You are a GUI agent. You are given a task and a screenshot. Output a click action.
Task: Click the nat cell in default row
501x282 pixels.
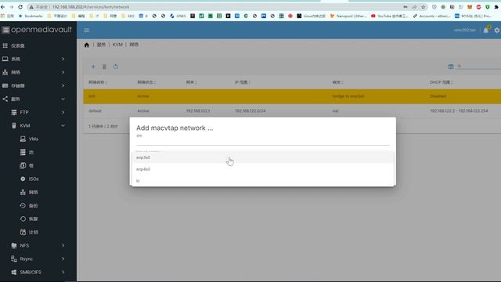335,110
